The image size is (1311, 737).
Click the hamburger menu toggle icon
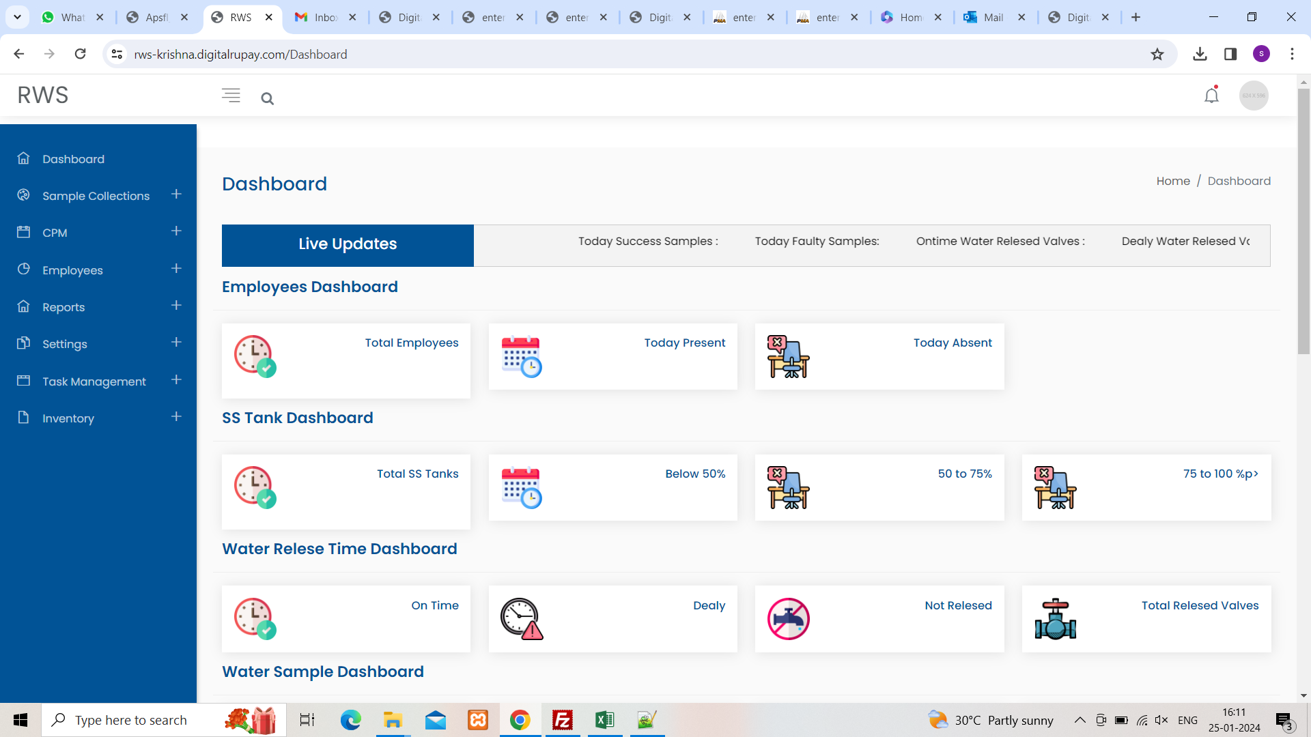click(231, 96)
